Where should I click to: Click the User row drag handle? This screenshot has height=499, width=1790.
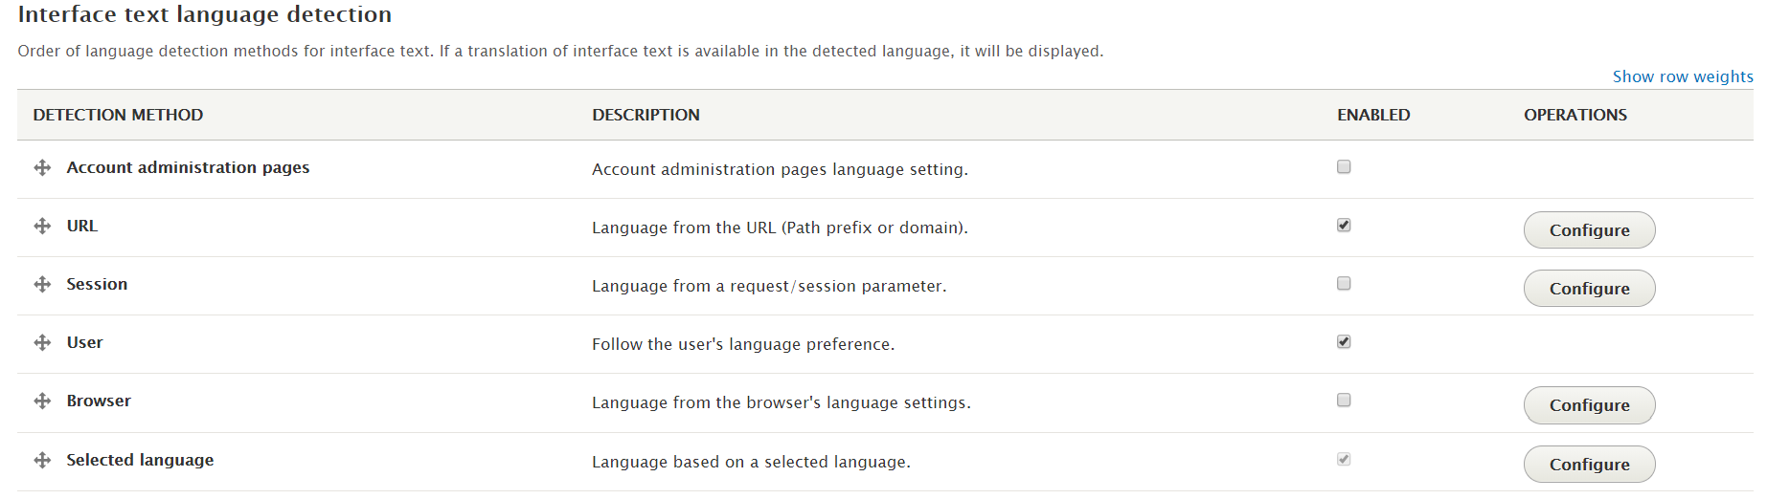pos(42,343)
